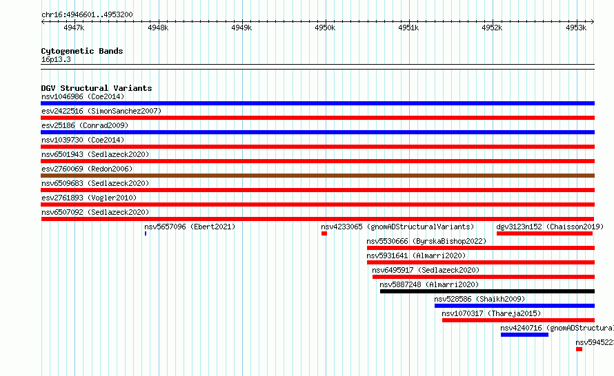
Task: Click the chr16:4946601..4953200 region label
Action: click(87, 14)
